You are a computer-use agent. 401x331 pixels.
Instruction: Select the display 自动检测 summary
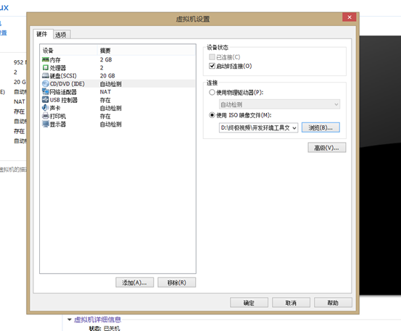[x=111, y=125]
